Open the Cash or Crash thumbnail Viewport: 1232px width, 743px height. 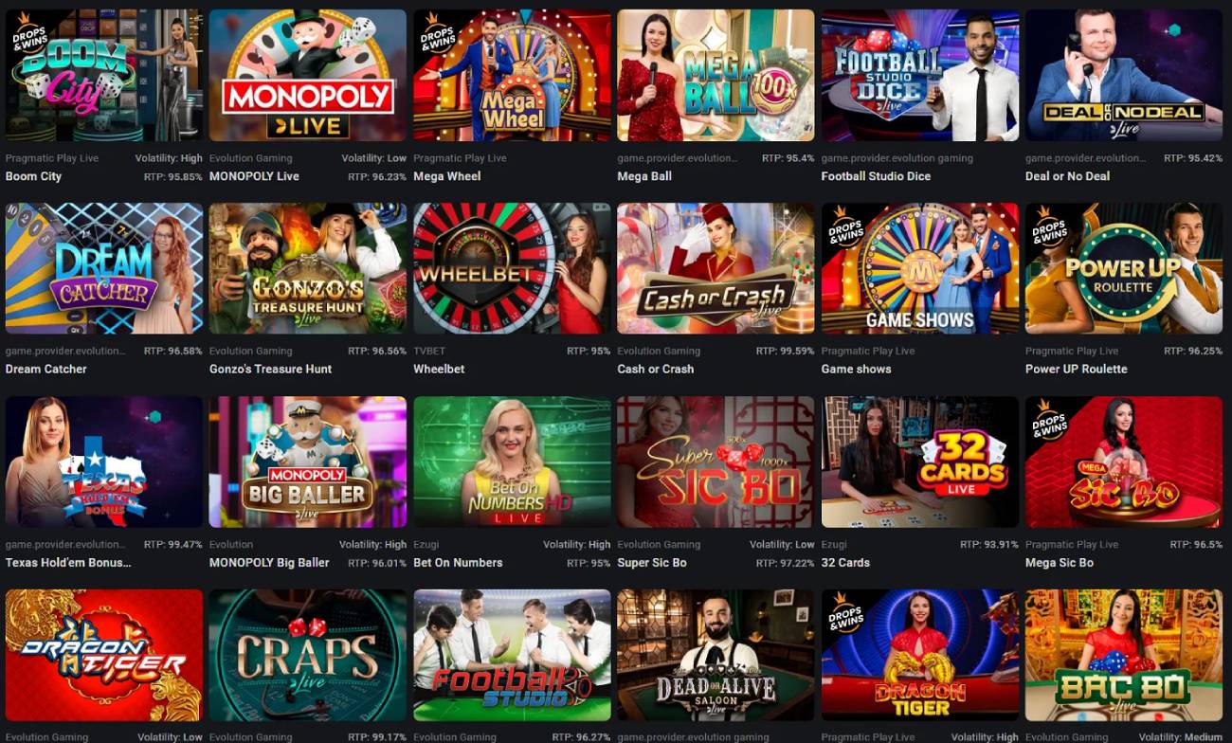point(716,268)
